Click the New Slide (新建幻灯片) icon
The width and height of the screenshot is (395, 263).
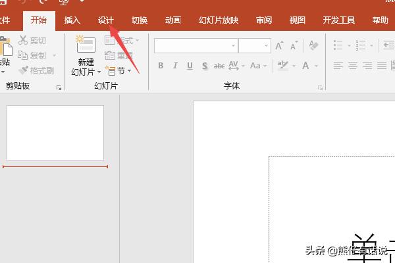(x=86, y=45)
